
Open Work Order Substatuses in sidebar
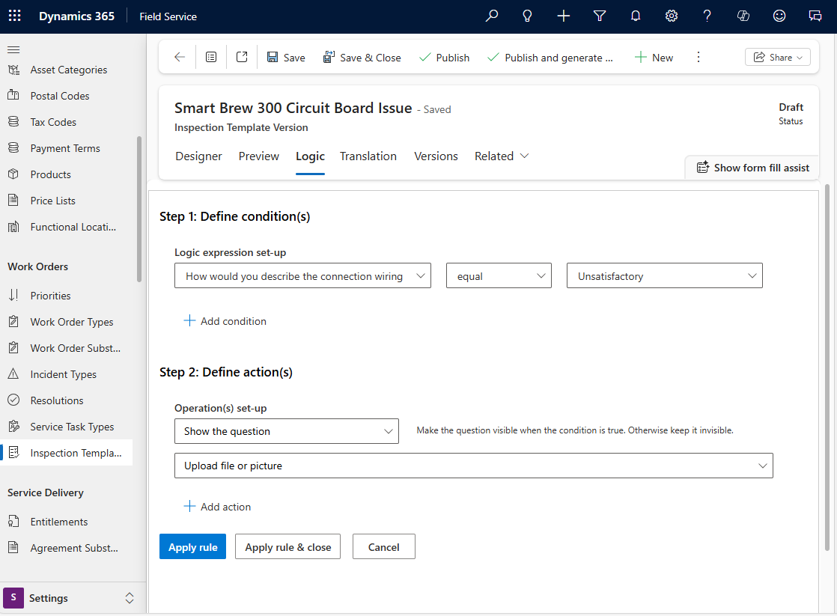66,348
